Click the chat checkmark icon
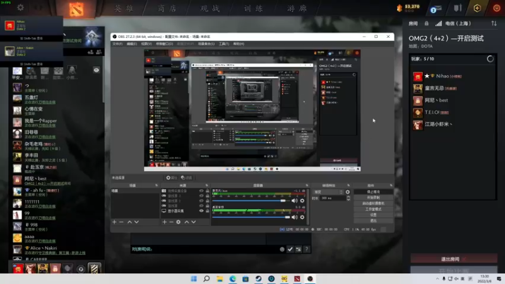The image size is (505, 284). [290, 249]
